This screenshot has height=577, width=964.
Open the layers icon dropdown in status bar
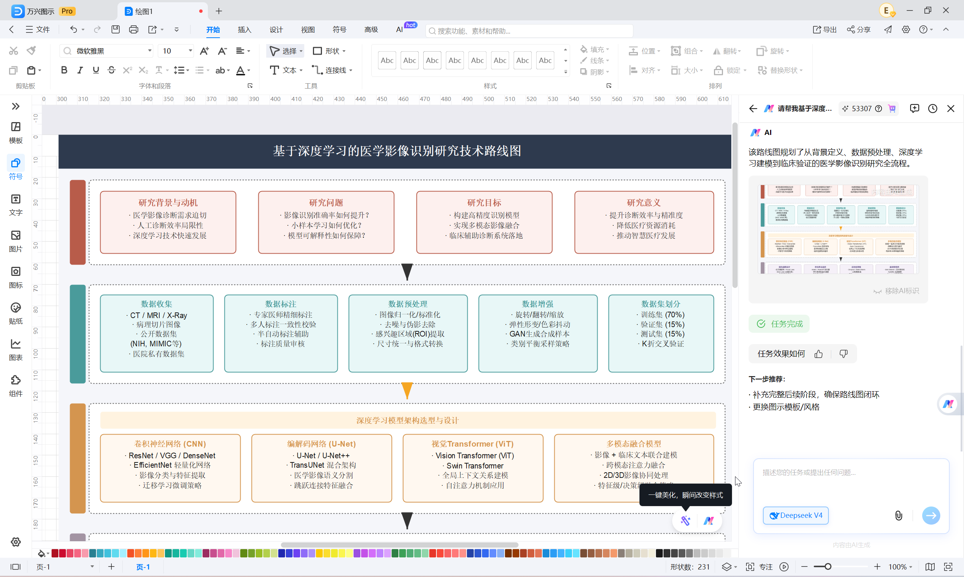(729, 566)
